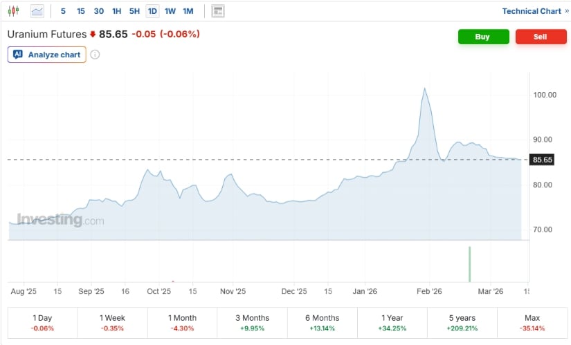Viewport: 571px width, 345px height.
Task: Choose the 1M interval option
Action: coord(188,11)
